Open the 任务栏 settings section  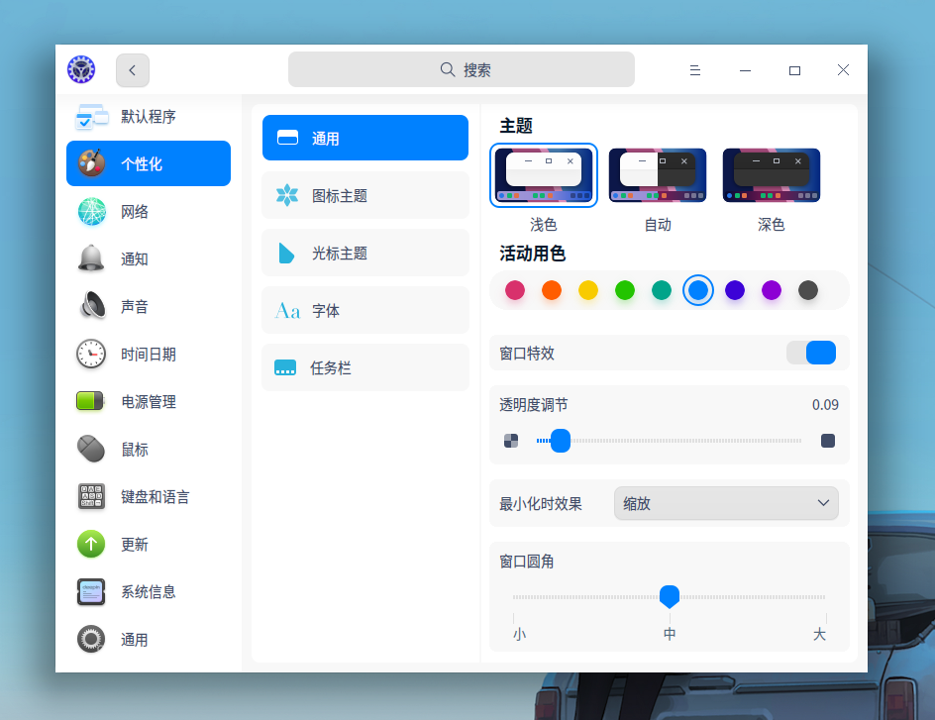(364, 367)
